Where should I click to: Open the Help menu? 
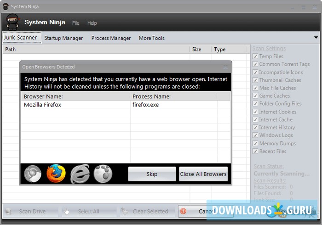point(92,23)
